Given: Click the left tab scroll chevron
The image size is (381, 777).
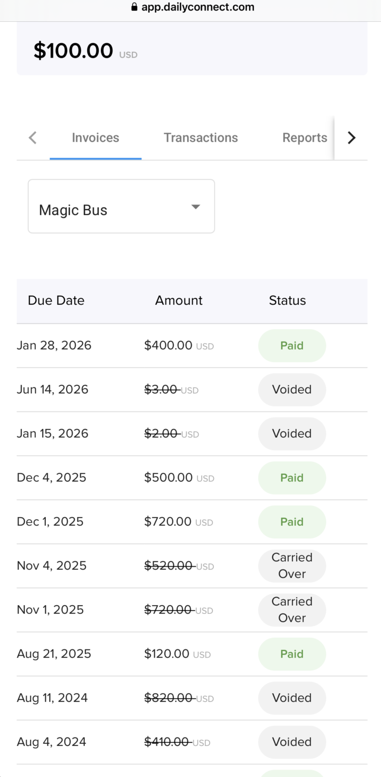Looking at the screenshot, I should [33, 138].
